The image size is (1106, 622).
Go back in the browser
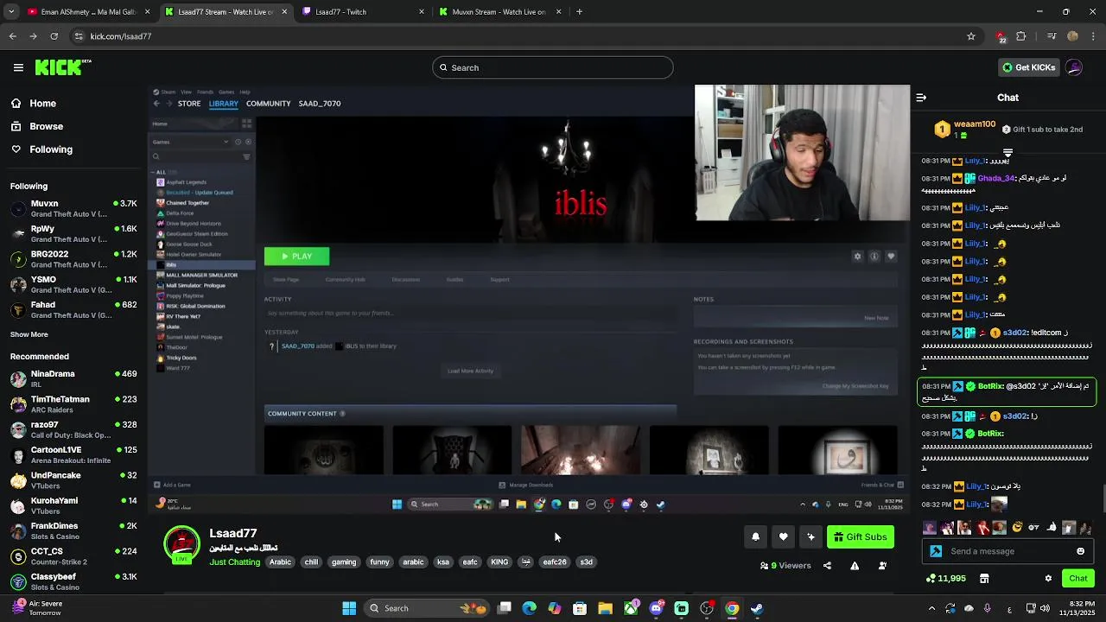pyautogui.click(x=12, y=36)
